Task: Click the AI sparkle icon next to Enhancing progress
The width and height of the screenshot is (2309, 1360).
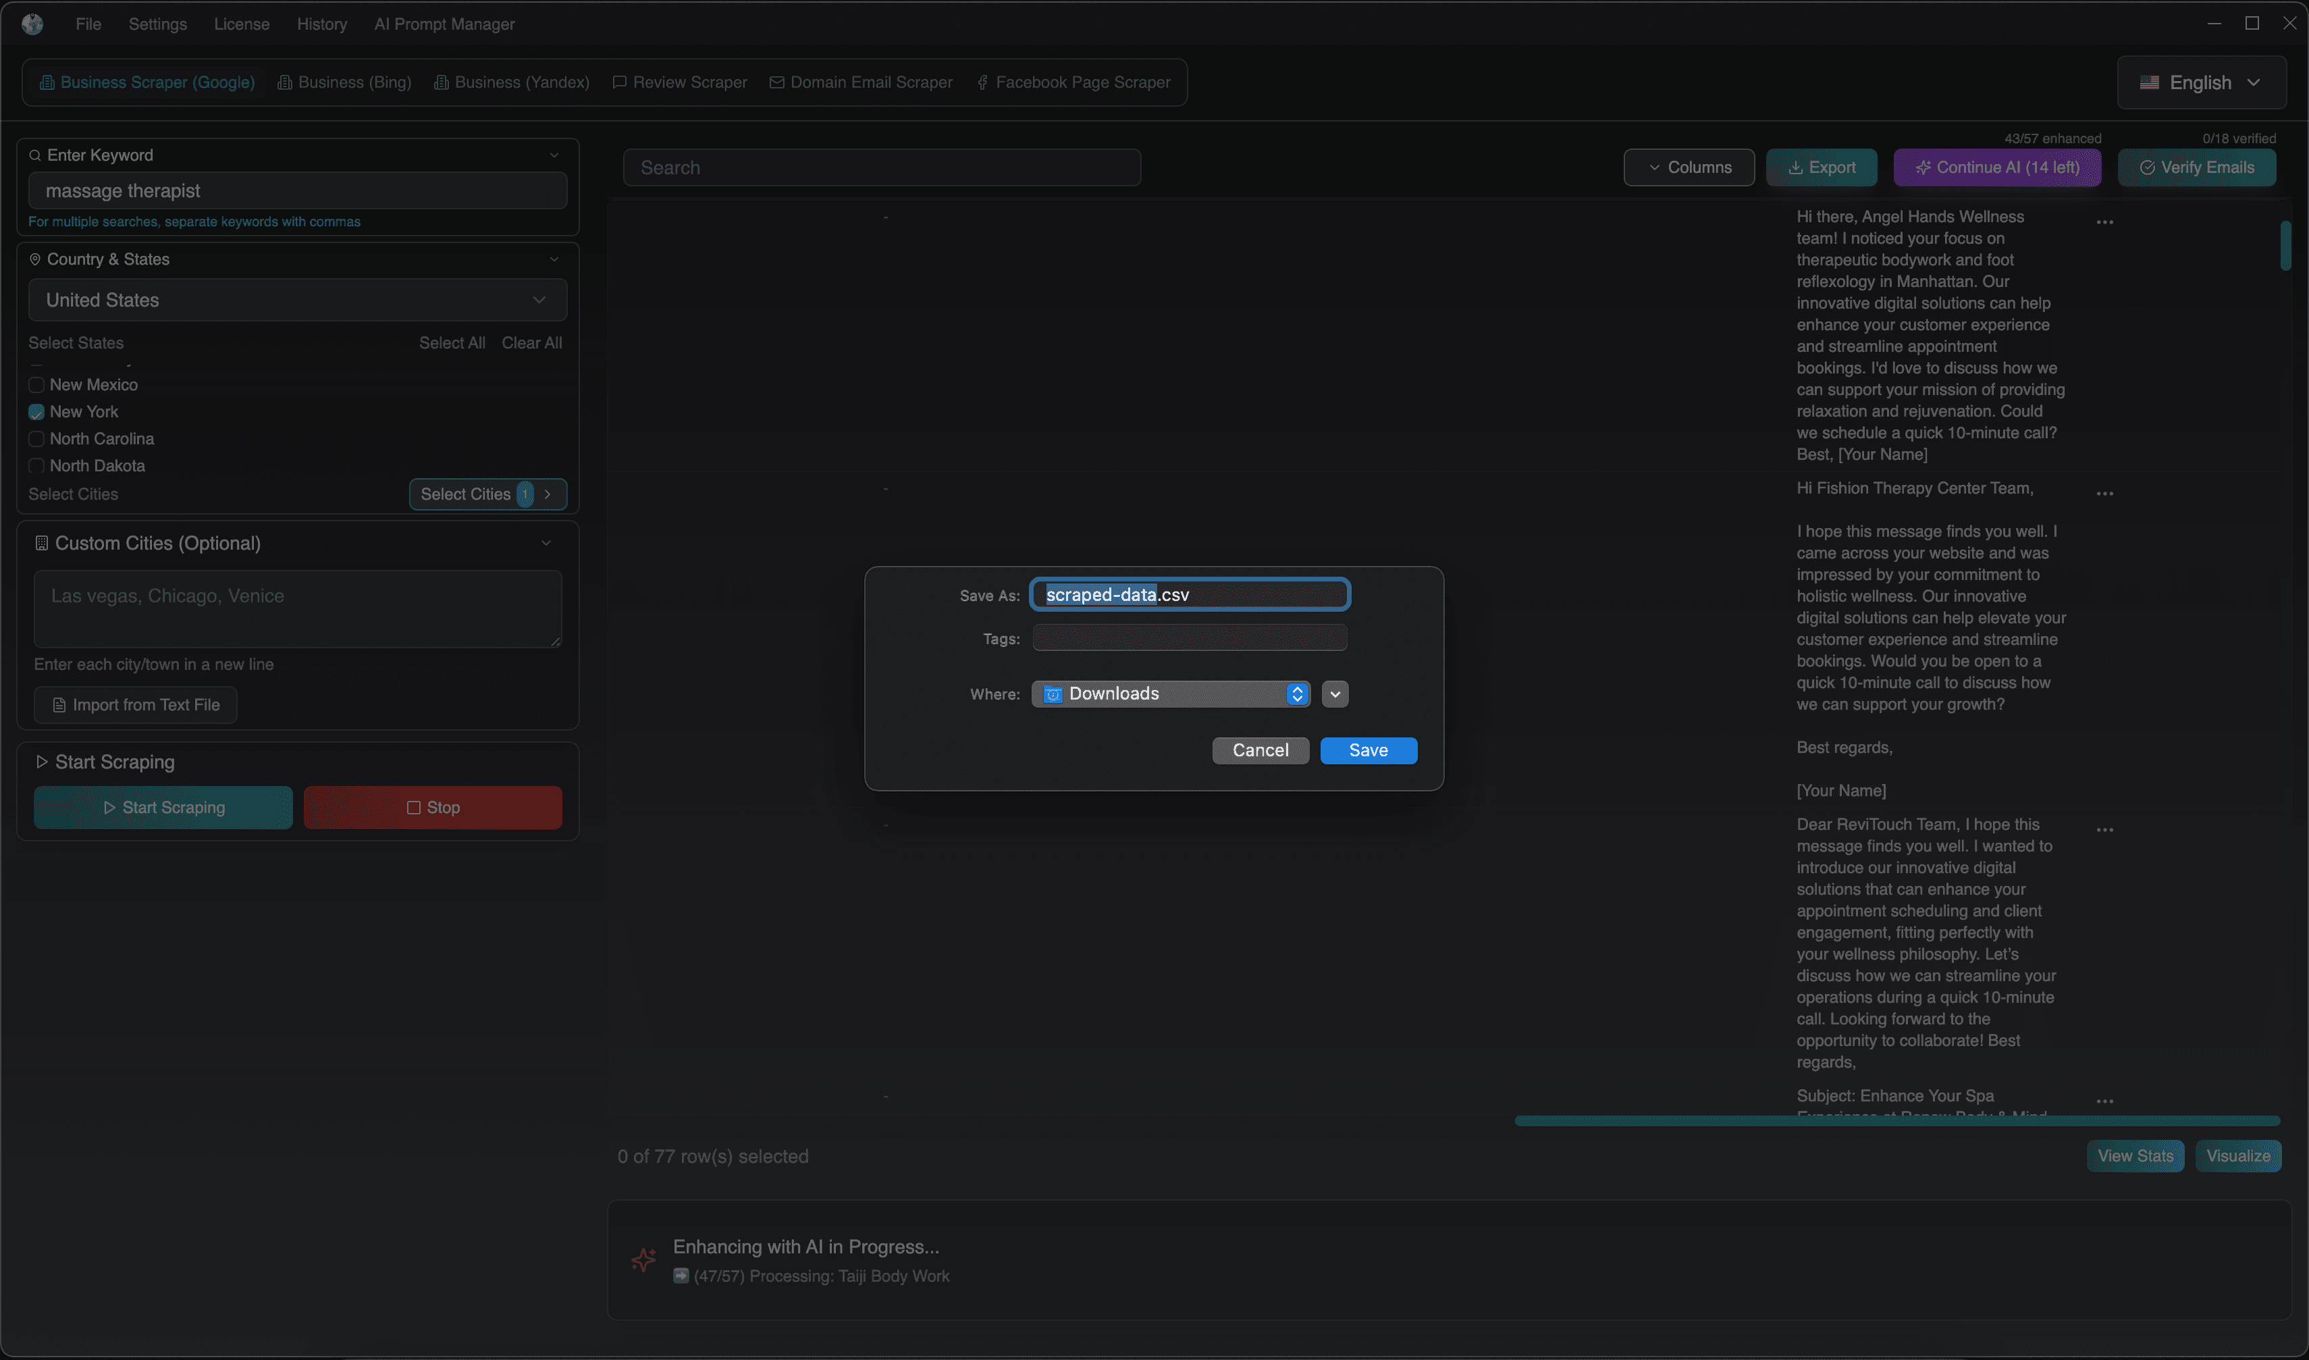Action: [645, 1259]
